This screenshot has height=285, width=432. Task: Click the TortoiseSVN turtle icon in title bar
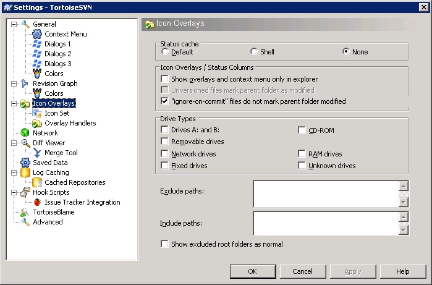pyautogui.click(x=8, y=7)
